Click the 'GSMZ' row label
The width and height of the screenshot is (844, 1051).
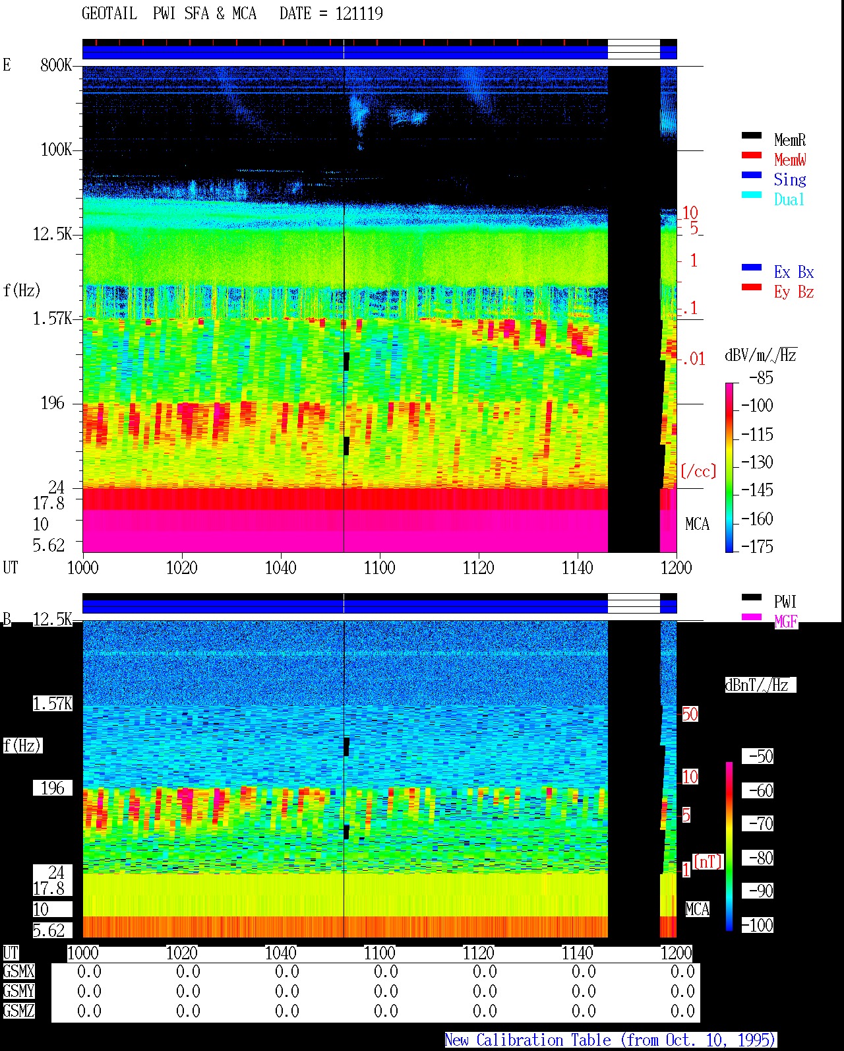18,1011
